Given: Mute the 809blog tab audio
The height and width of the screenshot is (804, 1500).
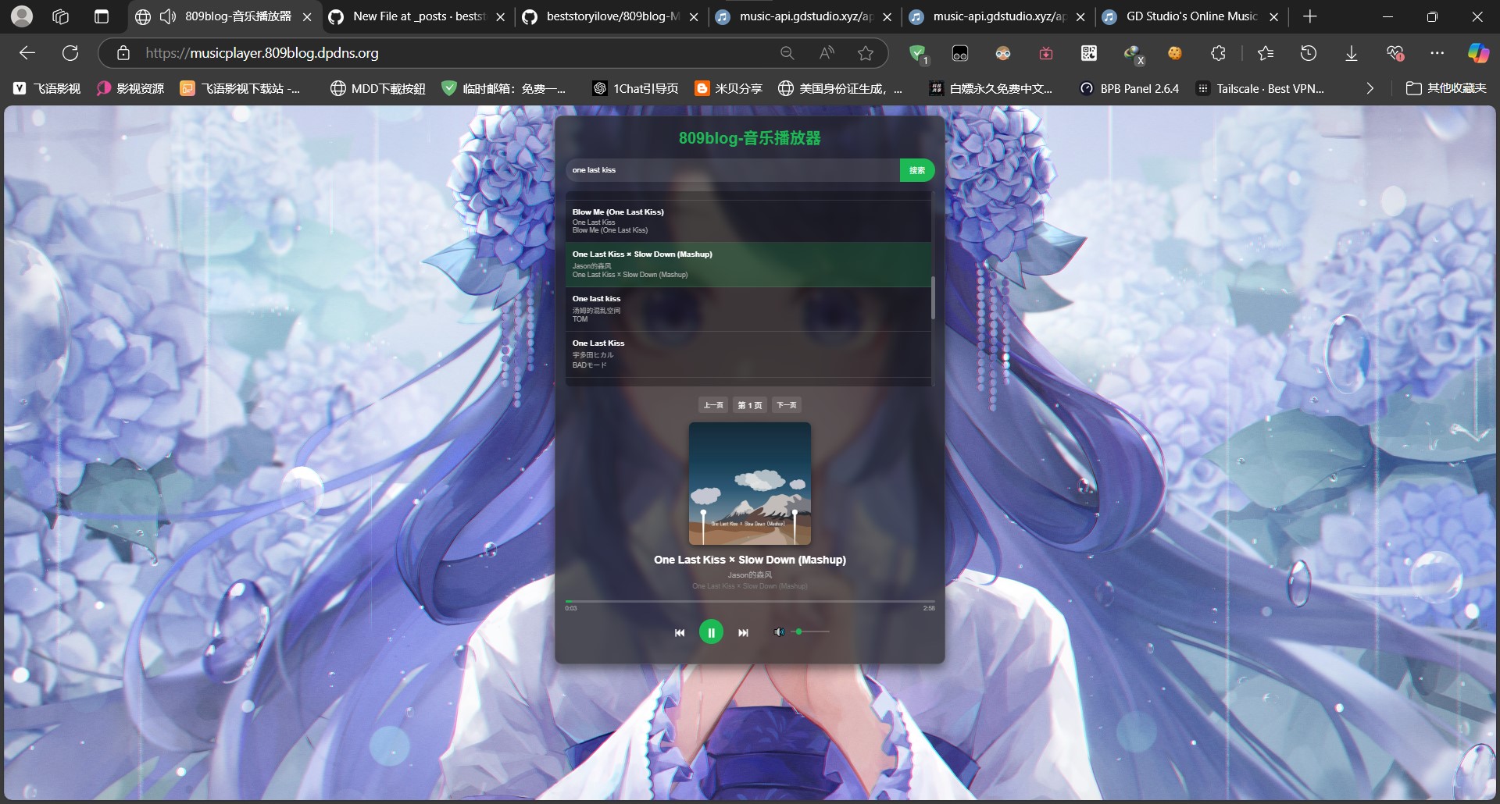Looking at the screenshot, I should [x=168, y=16].
